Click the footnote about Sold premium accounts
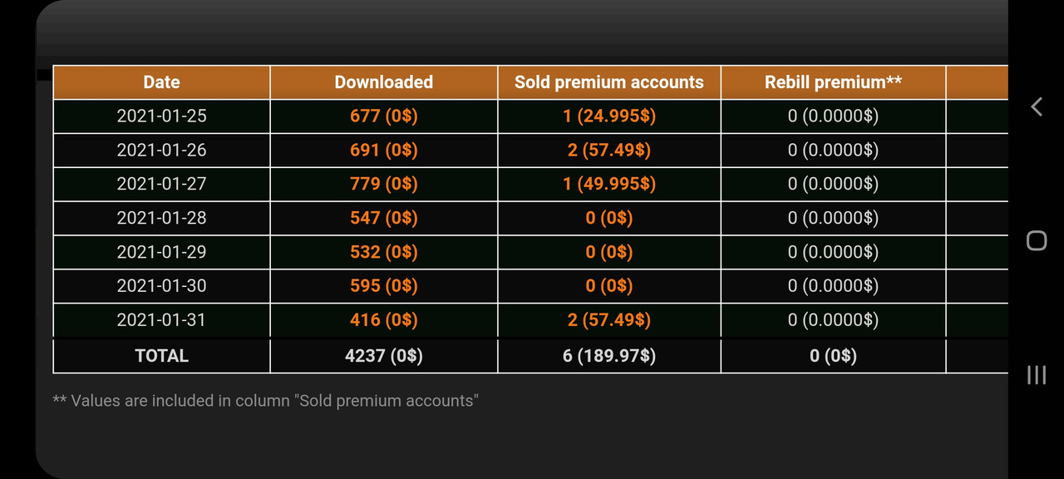 coord(266,400)
